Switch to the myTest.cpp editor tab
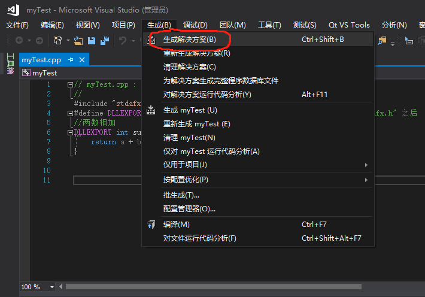Viewport: 425px width, 297px height. pyautogui.click(x=41, y=60)
